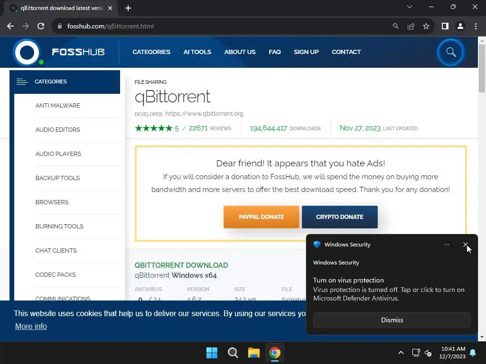Open AI TOOLS menu item
This screenshot has height=364, width=486.
pyautogui.click(x=197, y=52)
